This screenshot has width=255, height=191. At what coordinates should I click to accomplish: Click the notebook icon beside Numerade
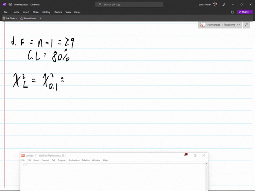[x=202, y=25]
